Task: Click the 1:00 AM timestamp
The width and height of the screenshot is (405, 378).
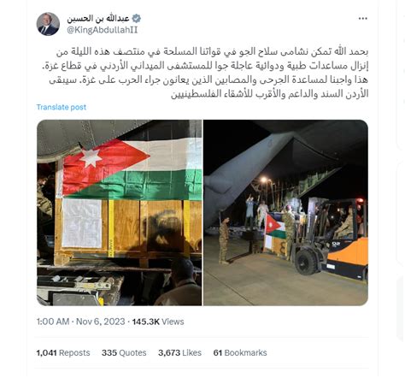Action: point(53,322)
